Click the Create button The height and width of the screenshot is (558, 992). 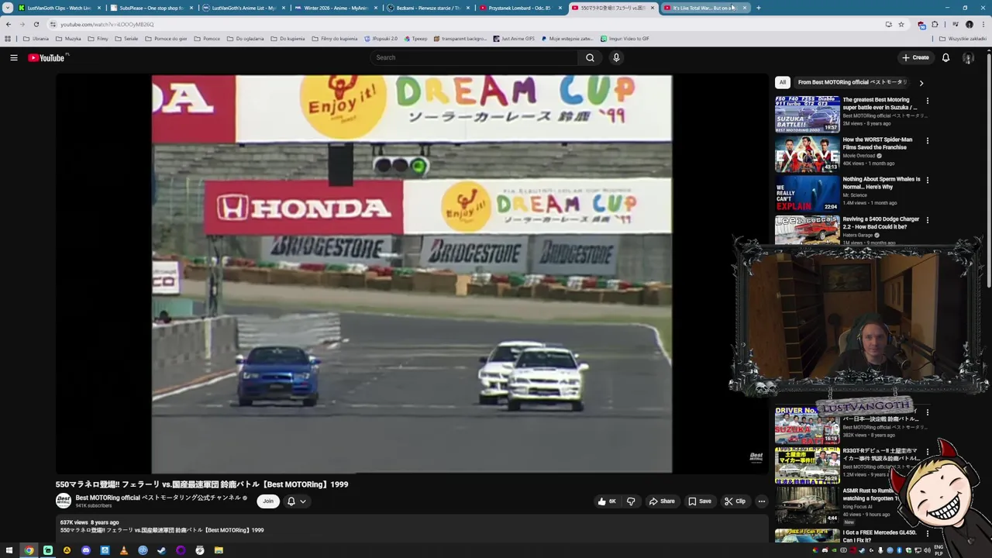point(915,57)
